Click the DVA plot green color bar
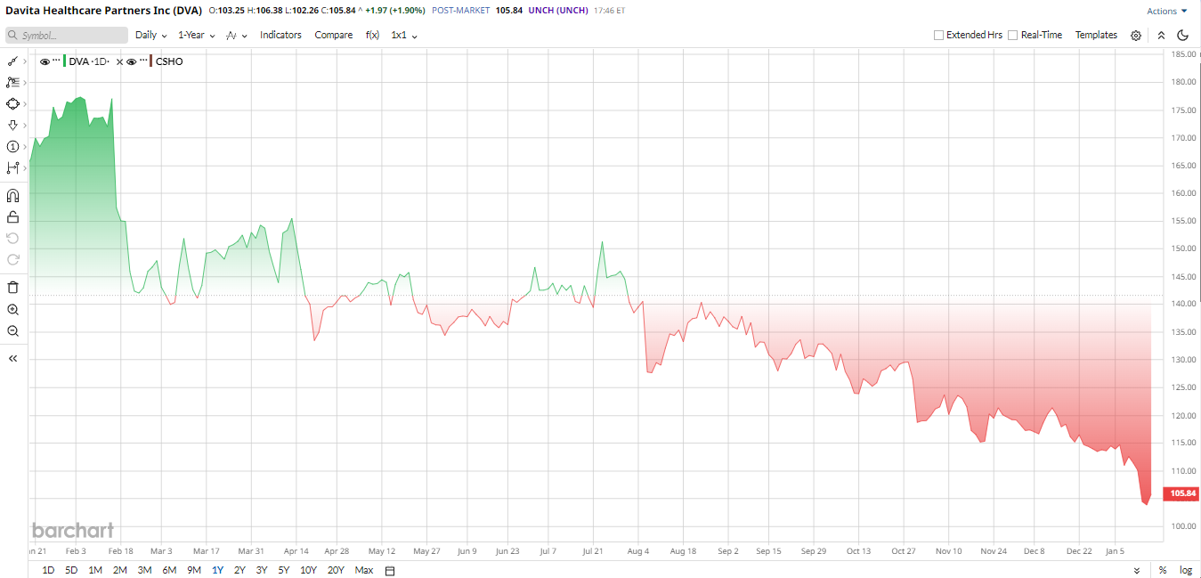 pyautogui.click(x=64, y=61)
